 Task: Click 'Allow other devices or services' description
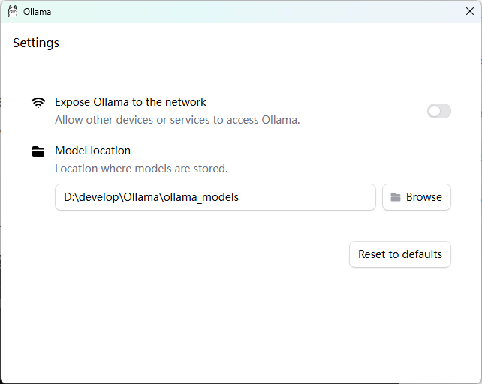point(177,120)
